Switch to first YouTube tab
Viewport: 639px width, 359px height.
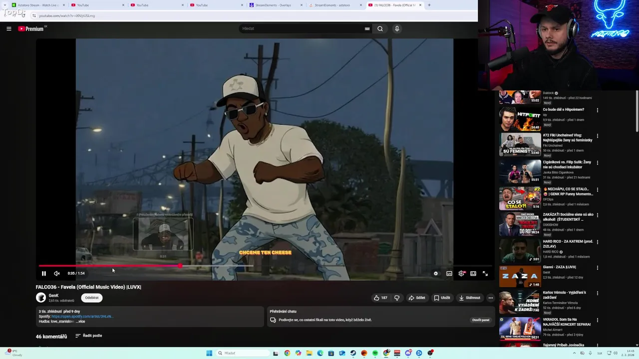click(97, 5)
